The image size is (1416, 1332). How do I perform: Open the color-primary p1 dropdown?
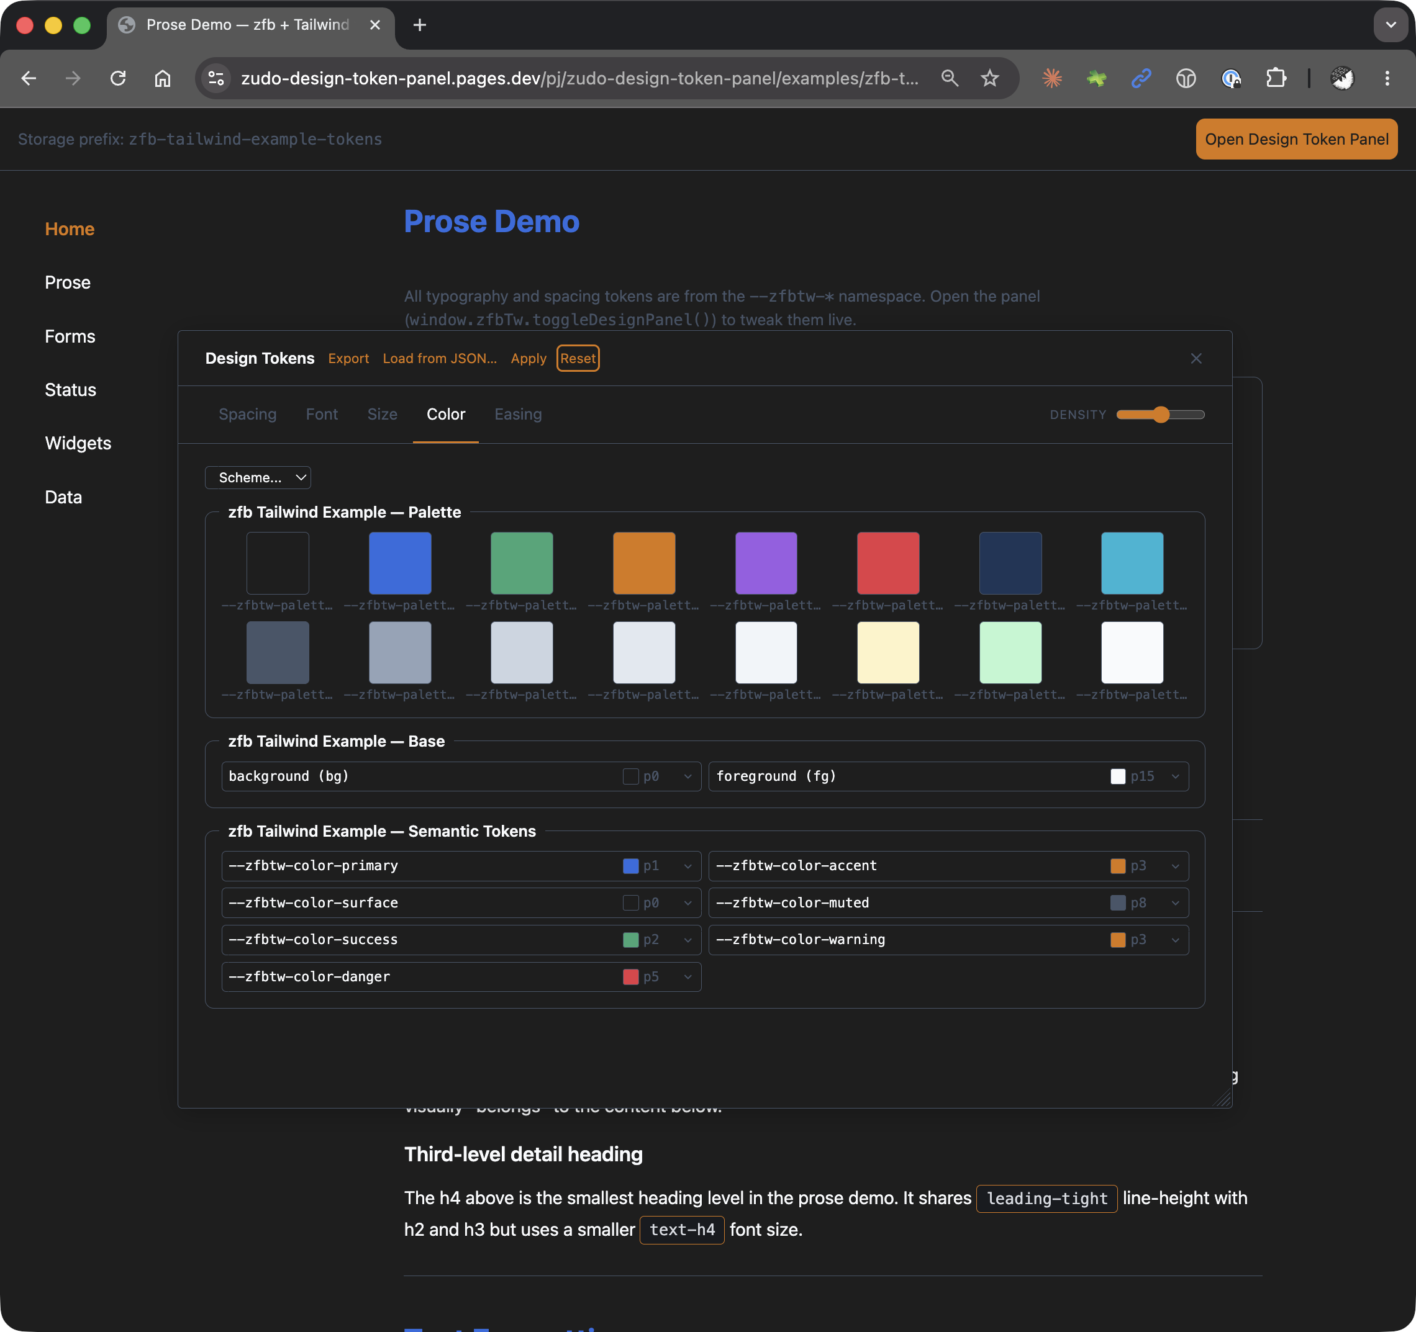click(x=658, y=866)
